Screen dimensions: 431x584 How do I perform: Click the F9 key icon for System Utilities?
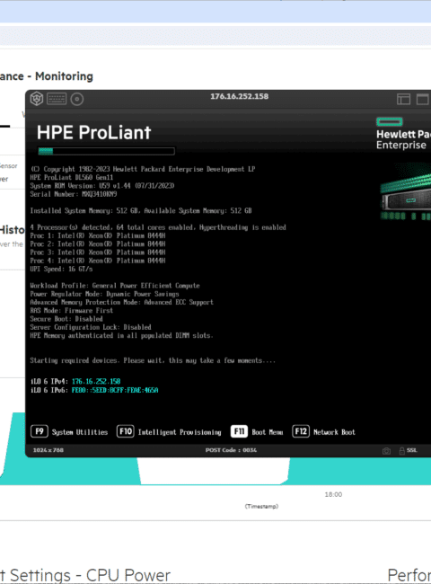coord(40,431)
